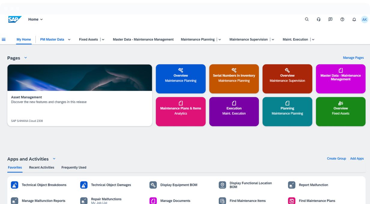This screenshot has width=370, height=204.
Task: Open the hamburger navigation menu icon
Action: [x=4, y=39]
